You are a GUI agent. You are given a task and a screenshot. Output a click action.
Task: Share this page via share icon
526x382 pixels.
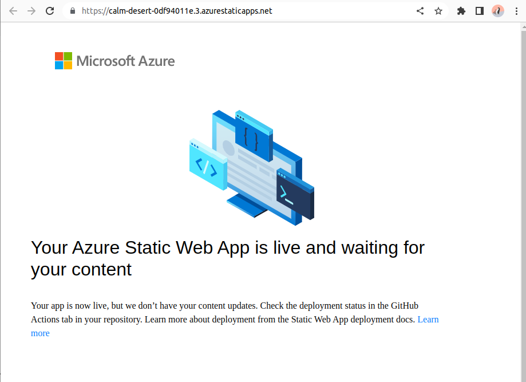click(x=420, y=11)
